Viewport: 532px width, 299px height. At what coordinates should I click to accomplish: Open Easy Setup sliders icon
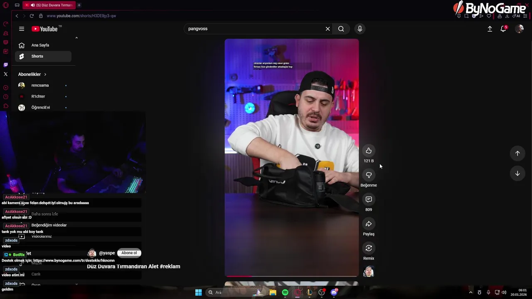(x=525, y=16)
